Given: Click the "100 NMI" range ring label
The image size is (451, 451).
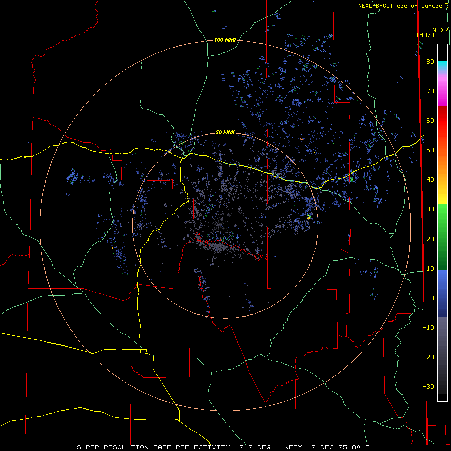Looking at the screenshot, I should 225,40.
